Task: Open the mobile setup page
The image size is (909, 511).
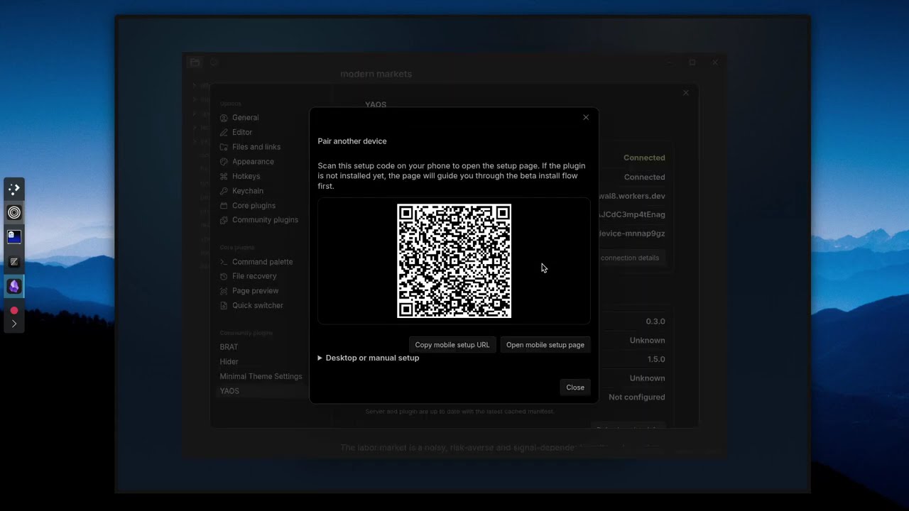Action: [545, 345]
